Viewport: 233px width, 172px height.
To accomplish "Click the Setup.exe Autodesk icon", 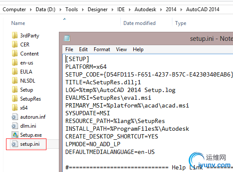I will (15, 135).
